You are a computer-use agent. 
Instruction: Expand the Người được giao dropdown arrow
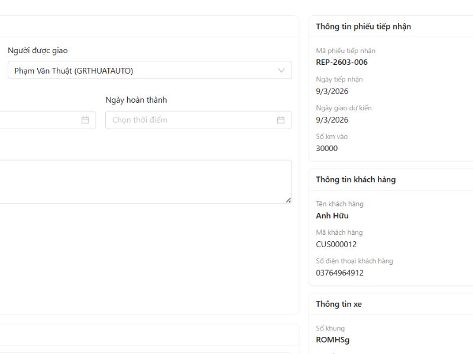[x=281, y=70]
